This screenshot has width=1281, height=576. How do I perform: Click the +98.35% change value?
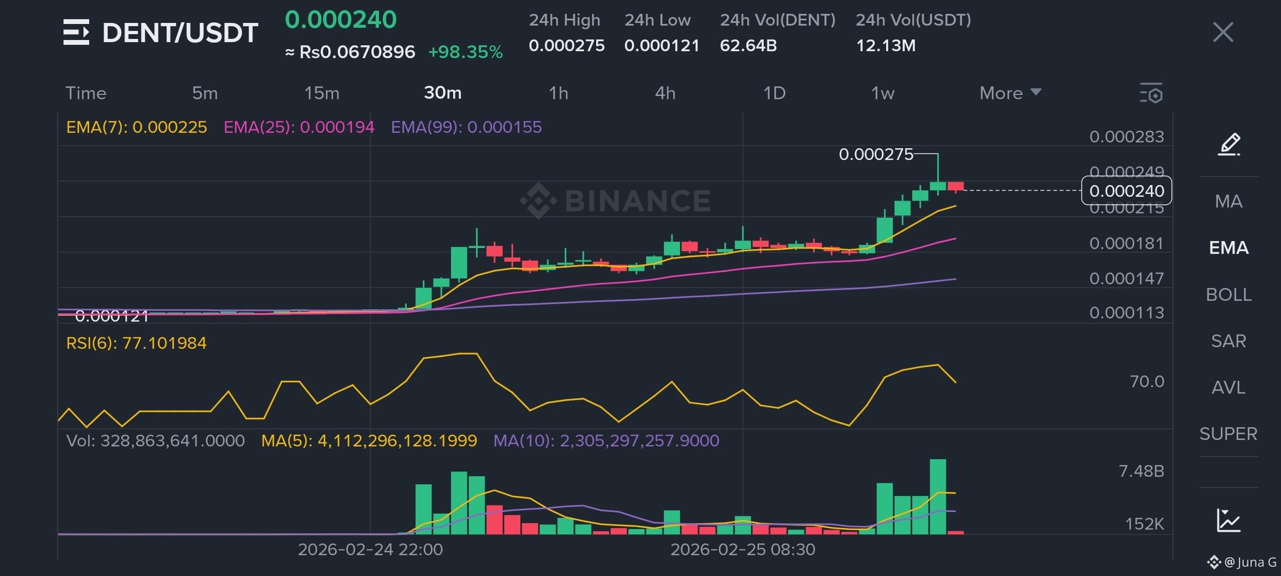(465, 52)
